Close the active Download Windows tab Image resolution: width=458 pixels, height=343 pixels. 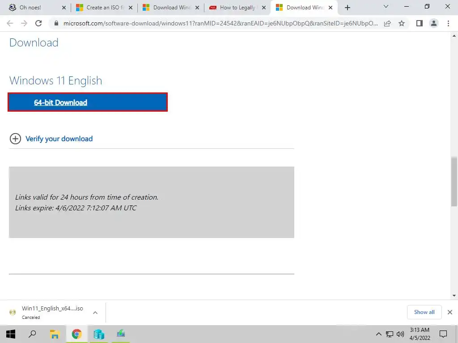(x=331, y=8)
